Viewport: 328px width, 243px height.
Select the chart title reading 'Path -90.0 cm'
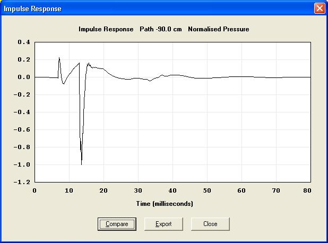coord(161,29)
